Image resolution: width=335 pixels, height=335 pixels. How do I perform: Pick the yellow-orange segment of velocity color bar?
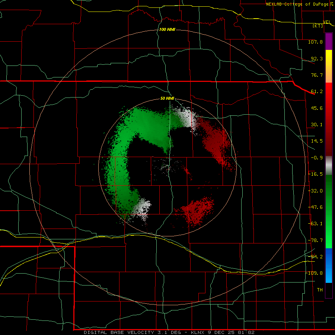pyautogui.click(x=329, y=66)
